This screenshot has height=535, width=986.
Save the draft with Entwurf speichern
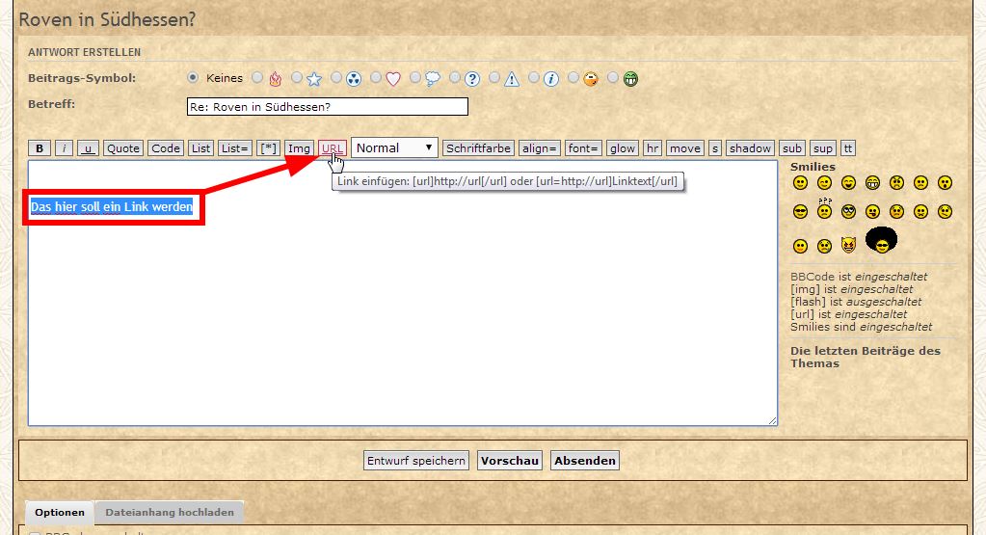pos(416,461)
